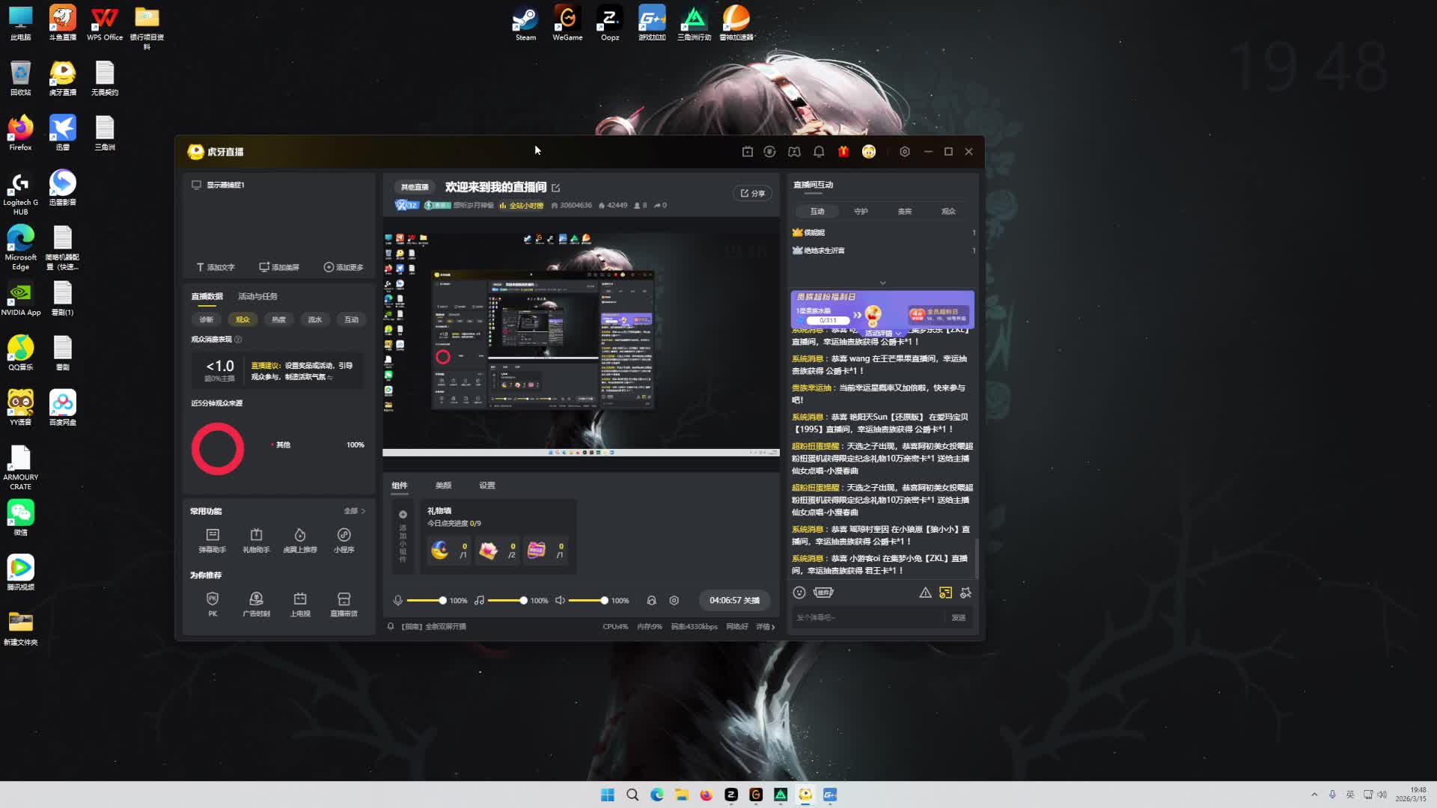Click the 关播 end stream button
The width and height of the screenshot is (1437, 808).
tap(734, 601)
